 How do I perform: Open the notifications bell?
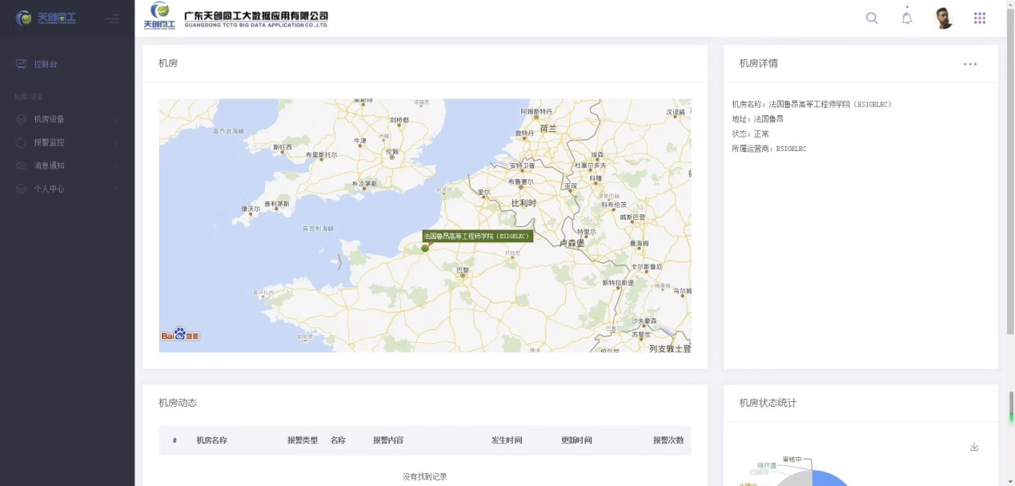click(x=907, y=18)
